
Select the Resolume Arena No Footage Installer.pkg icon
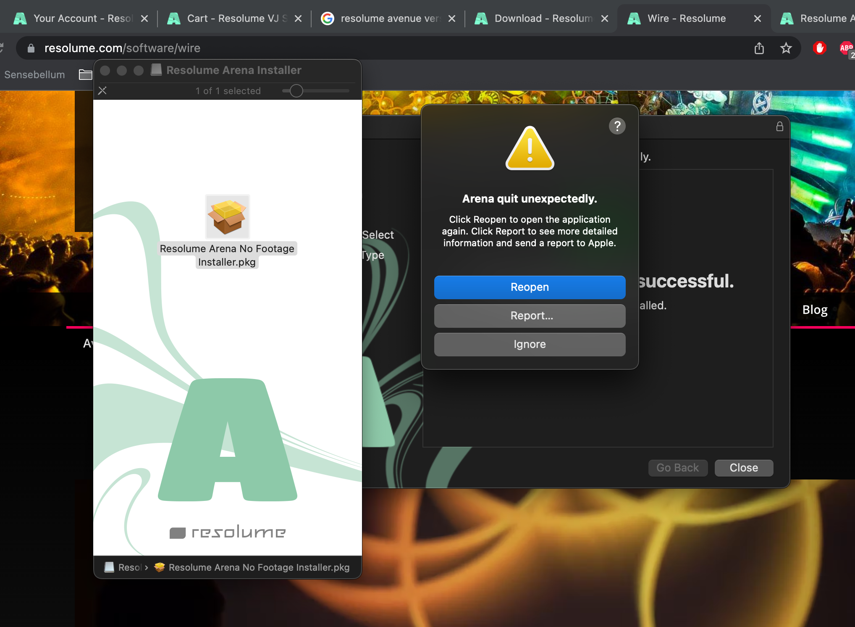[227, 217]
